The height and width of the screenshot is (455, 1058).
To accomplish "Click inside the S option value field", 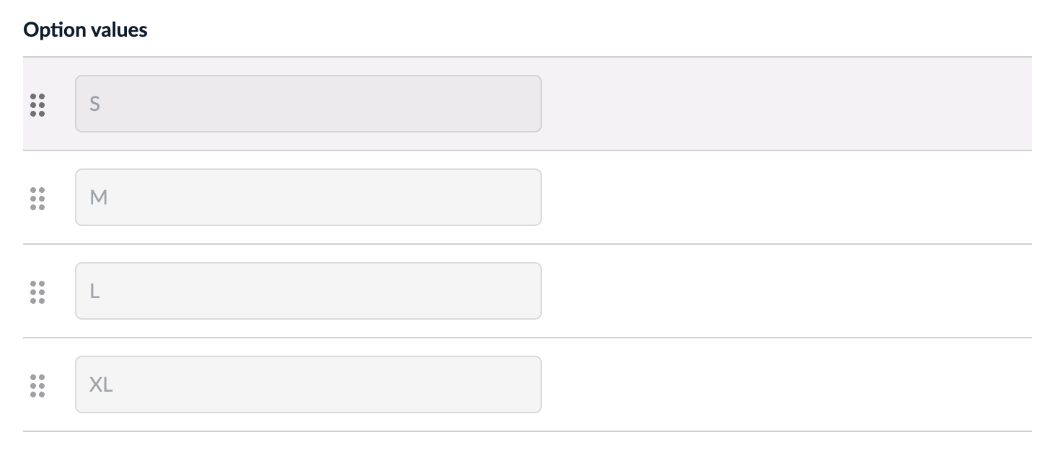I will (308, 104).
